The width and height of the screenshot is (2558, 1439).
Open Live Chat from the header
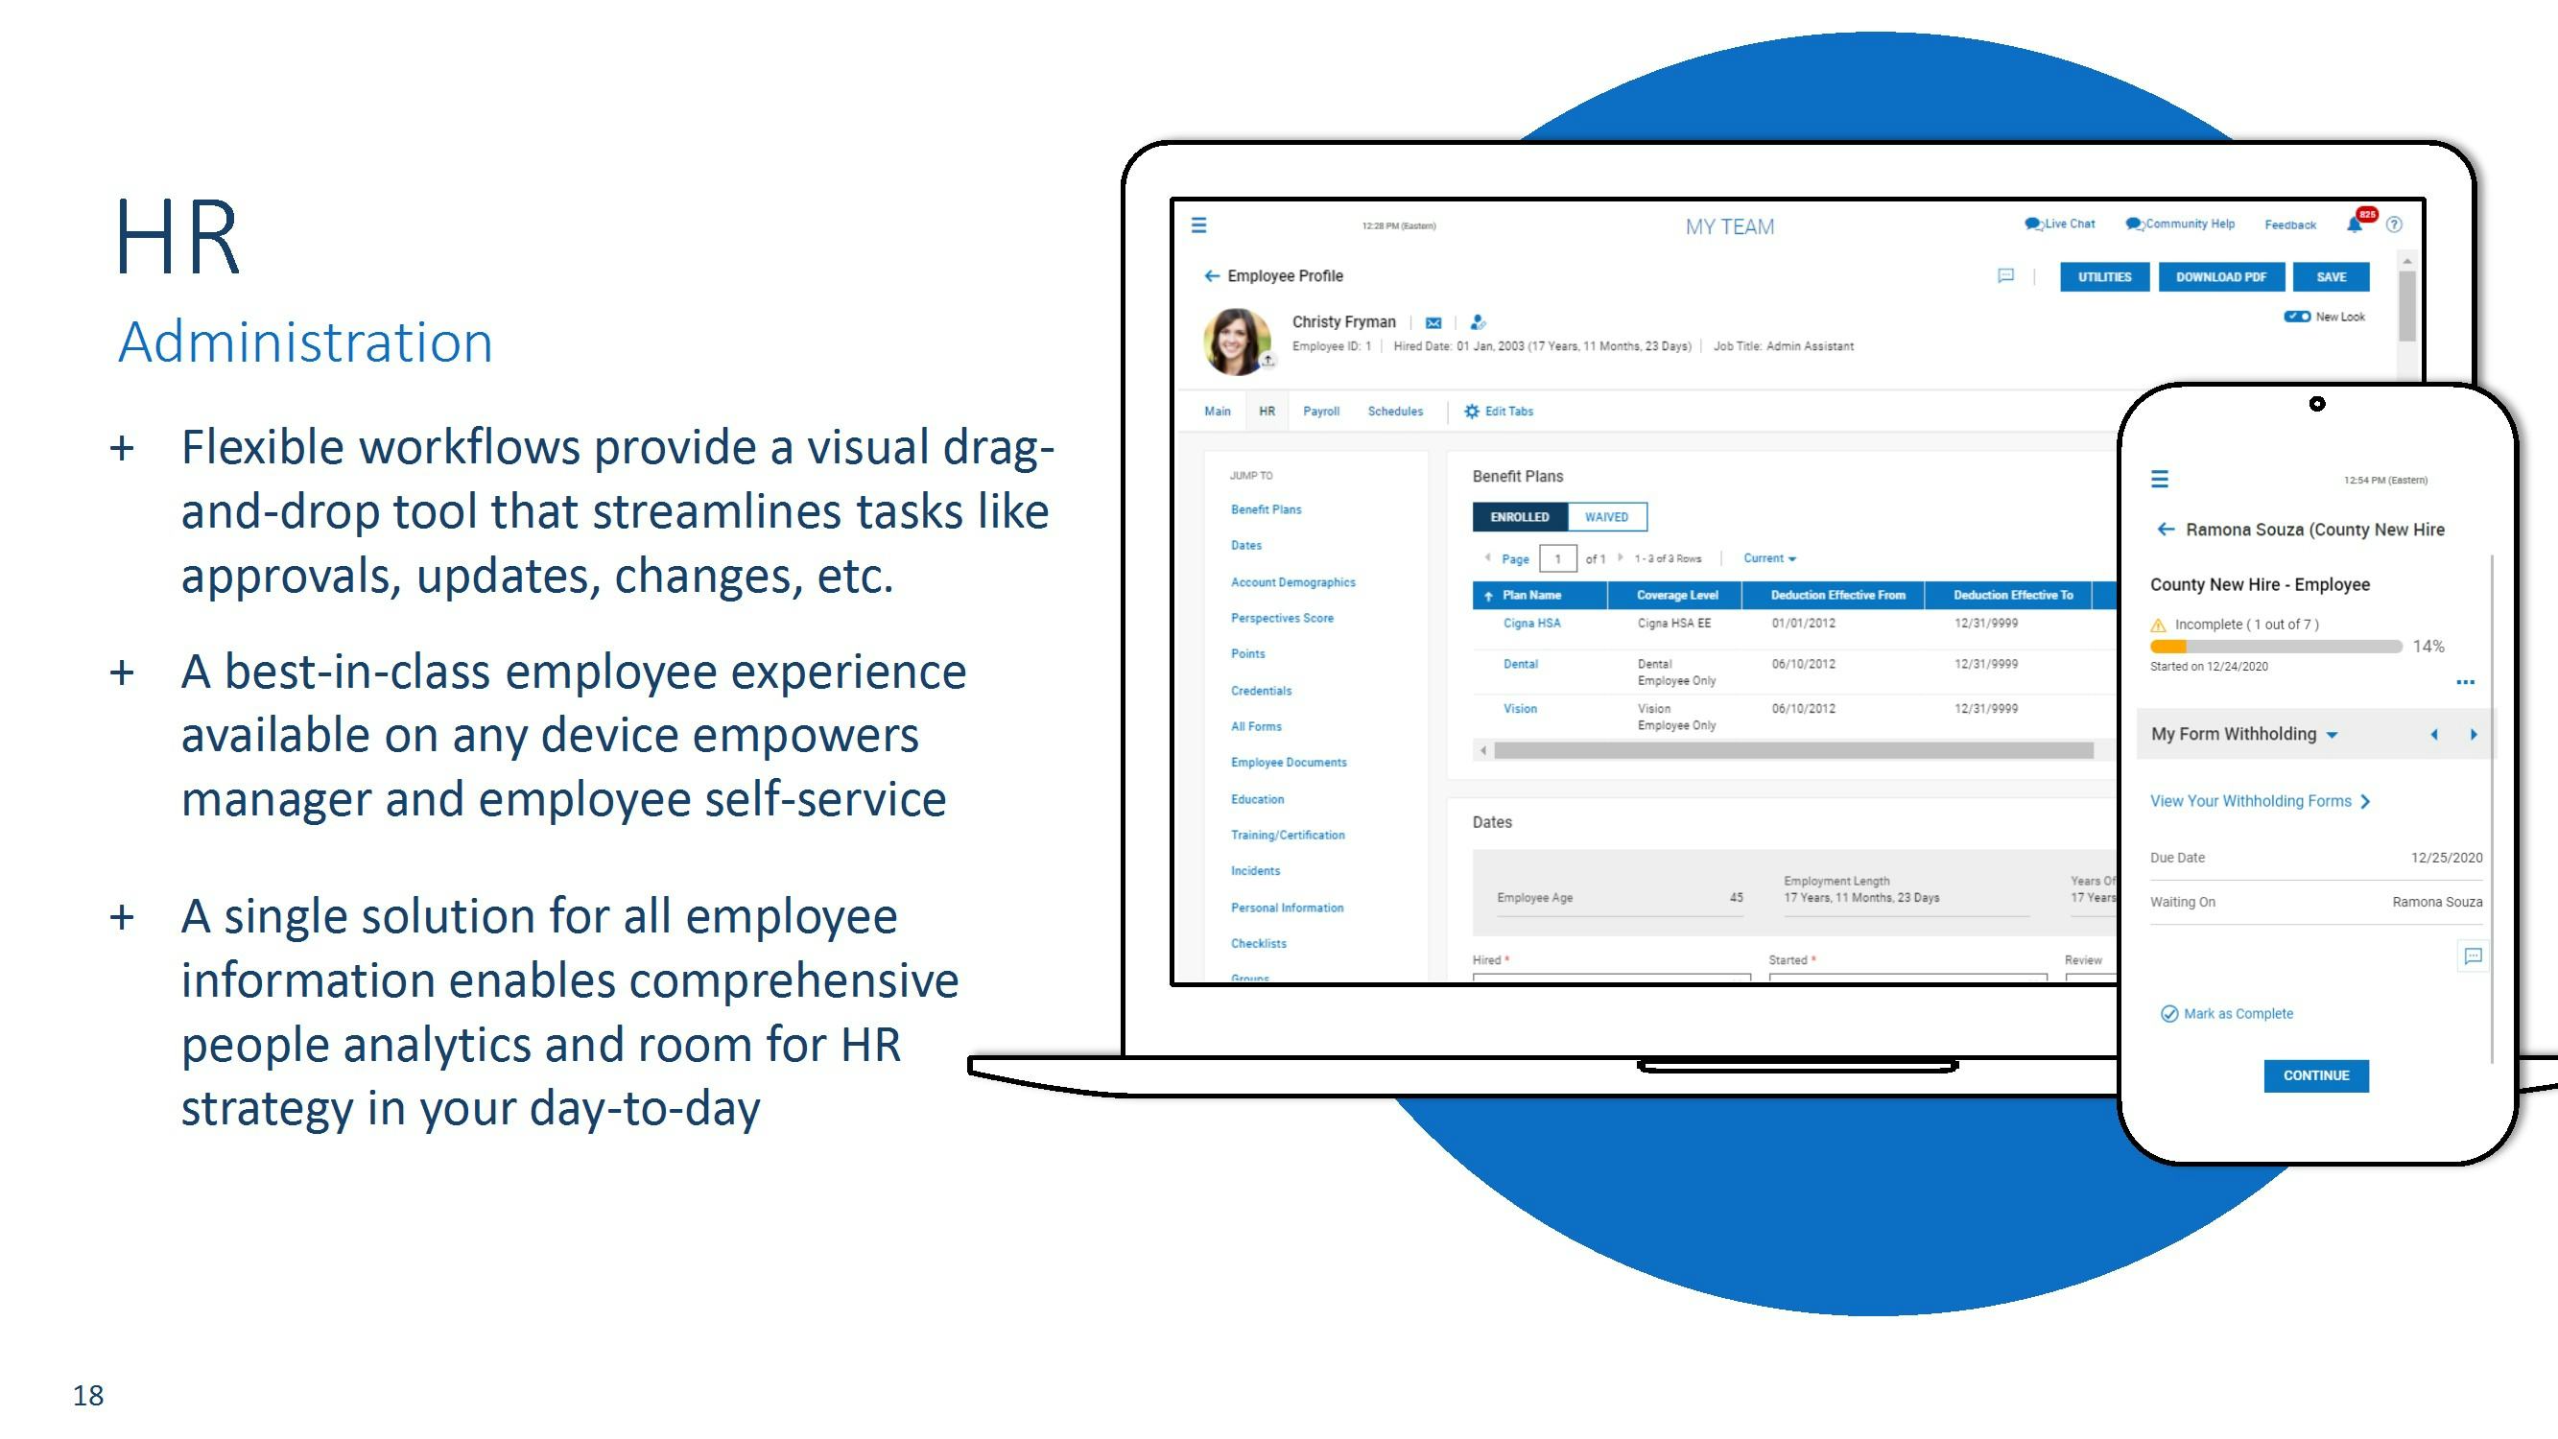tap(2060, 224)
